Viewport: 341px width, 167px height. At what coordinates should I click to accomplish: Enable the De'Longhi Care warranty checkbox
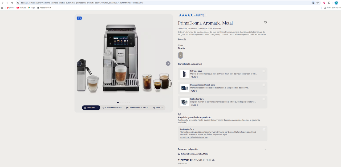[264, 129]
